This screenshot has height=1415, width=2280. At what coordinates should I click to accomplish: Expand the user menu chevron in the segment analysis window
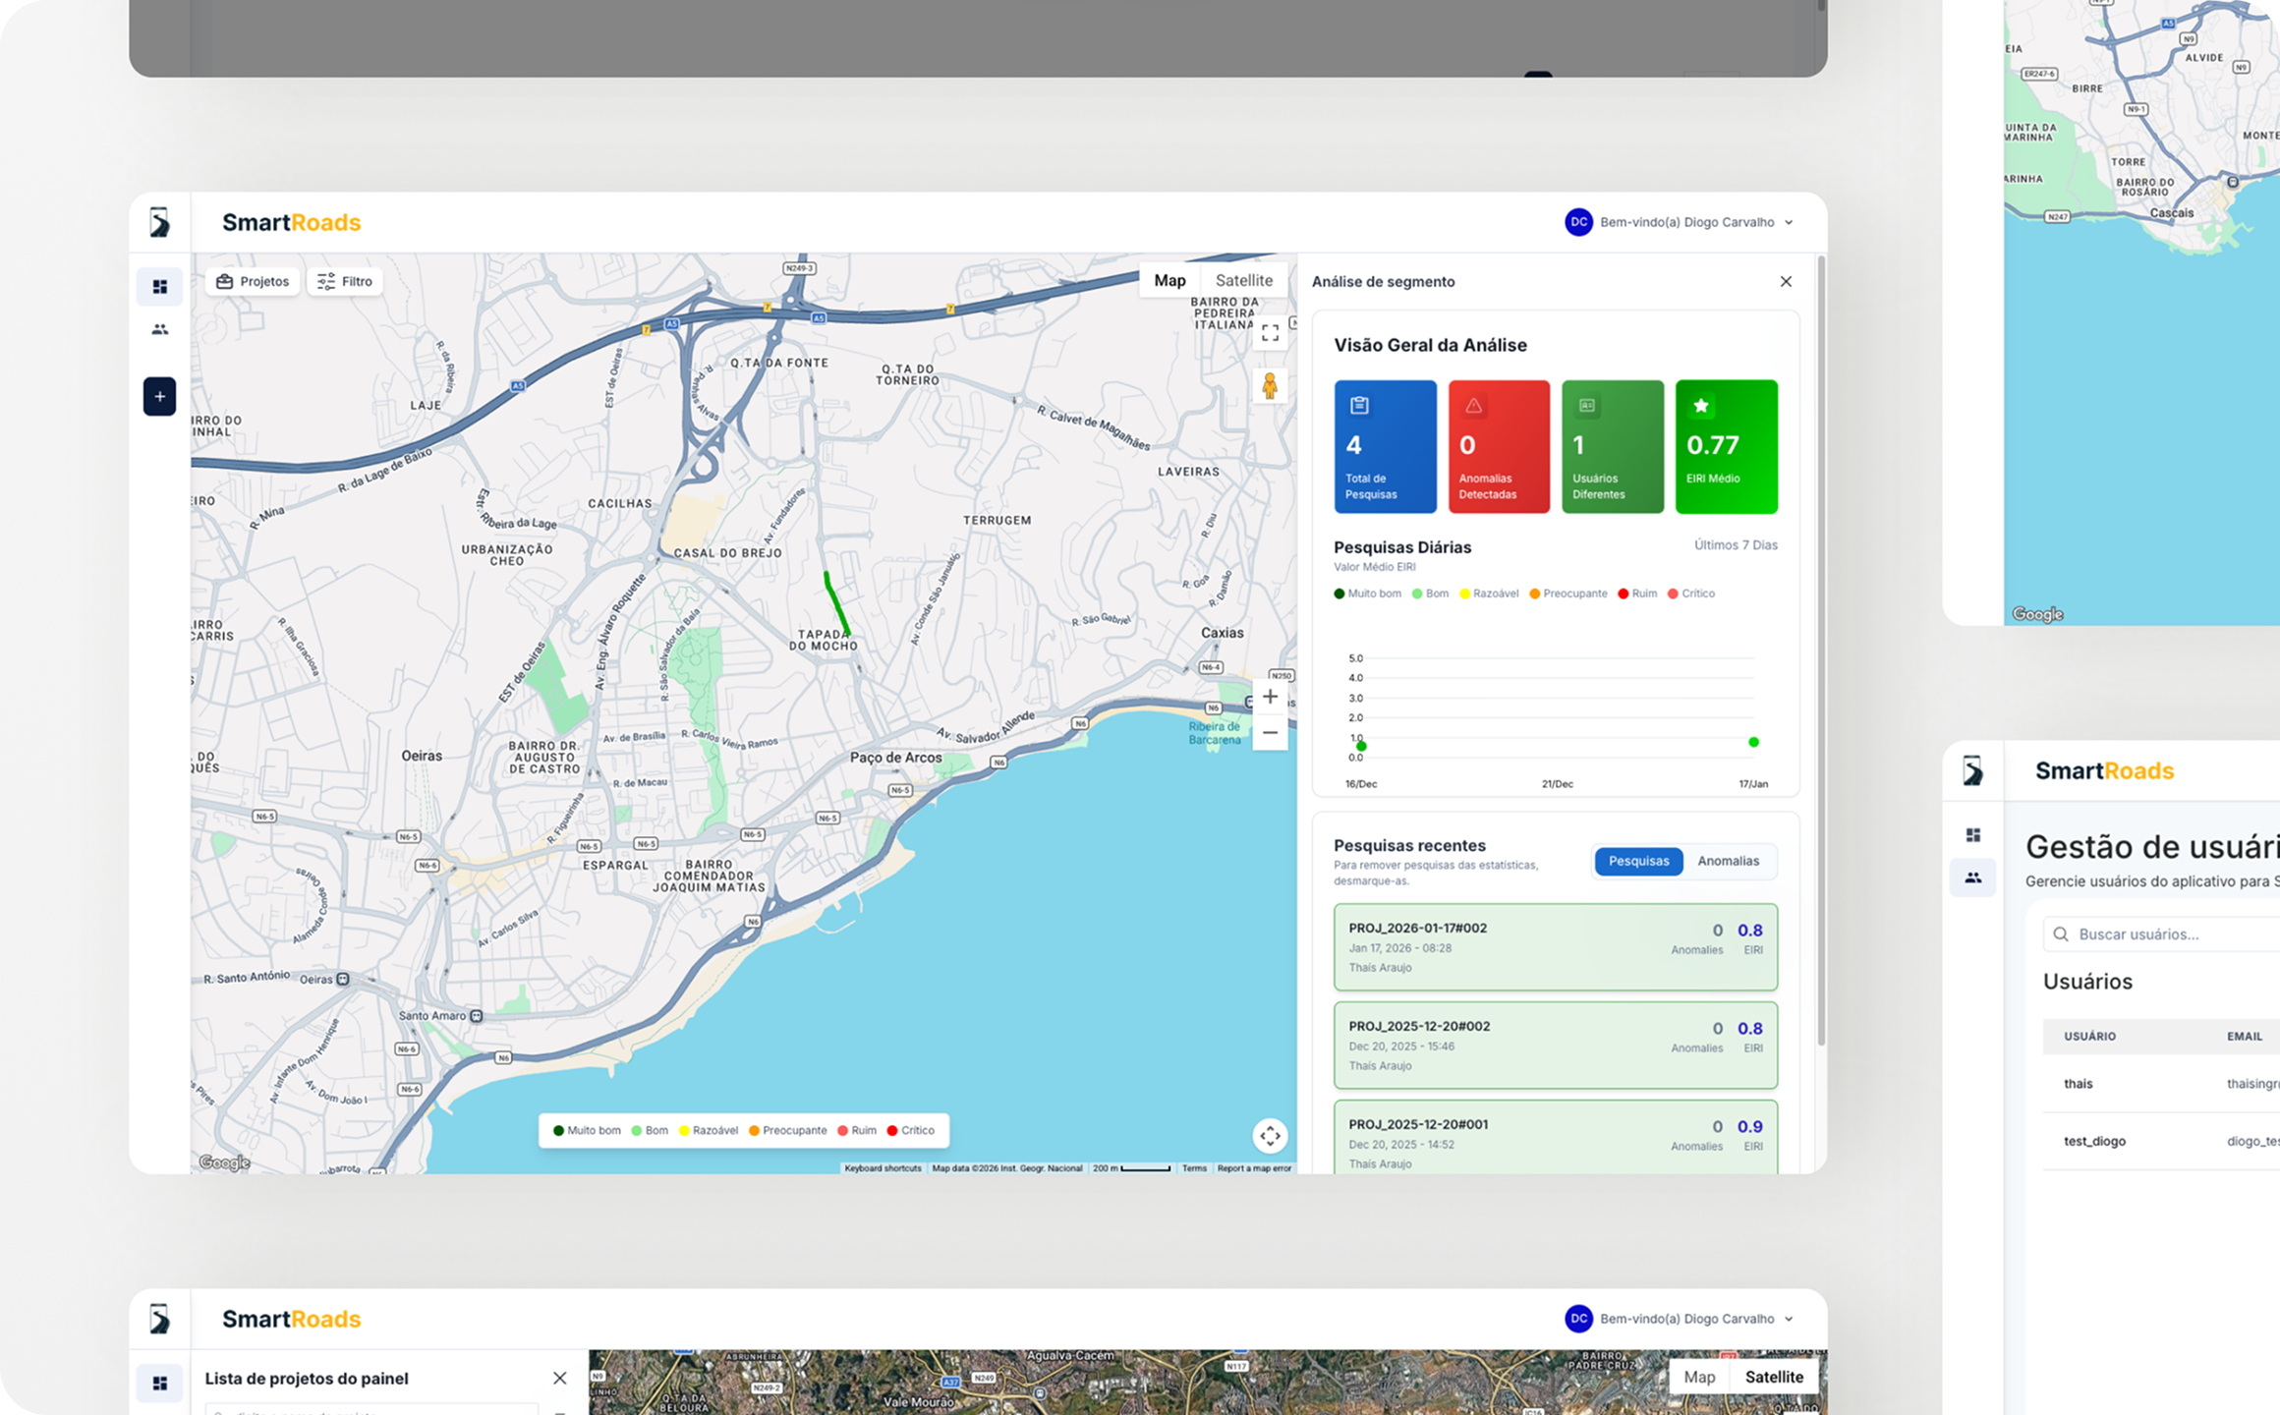(1789, 222)
